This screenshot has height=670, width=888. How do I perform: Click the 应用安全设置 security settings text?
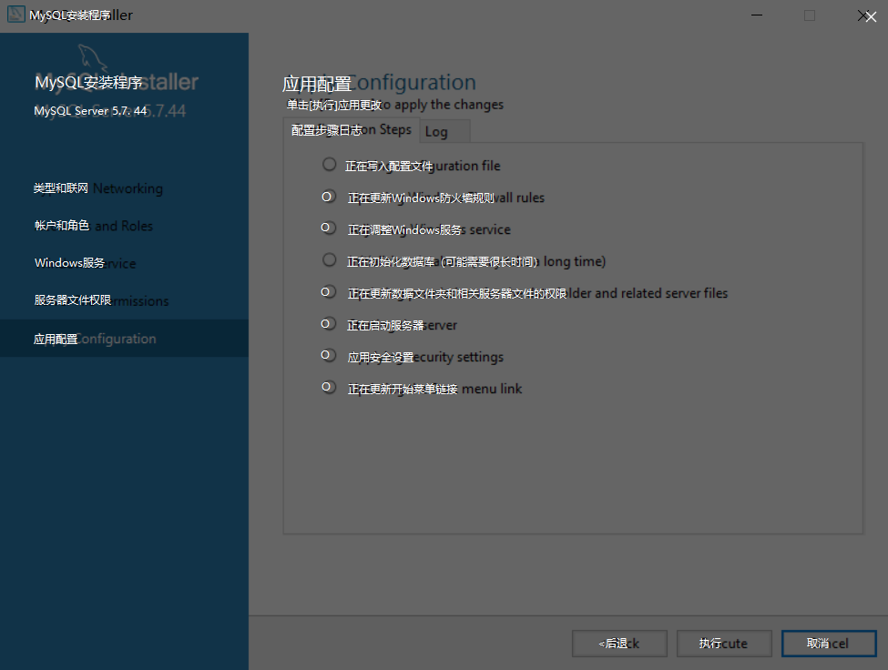pyautogui.click(x=425, y=357)
